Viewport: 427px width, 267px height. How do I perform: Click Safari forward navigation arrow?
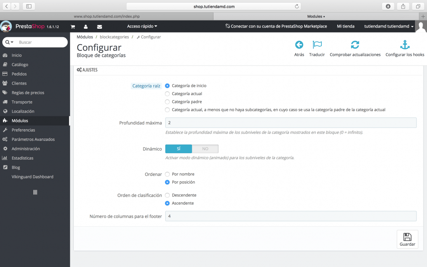tap(15, 6)
